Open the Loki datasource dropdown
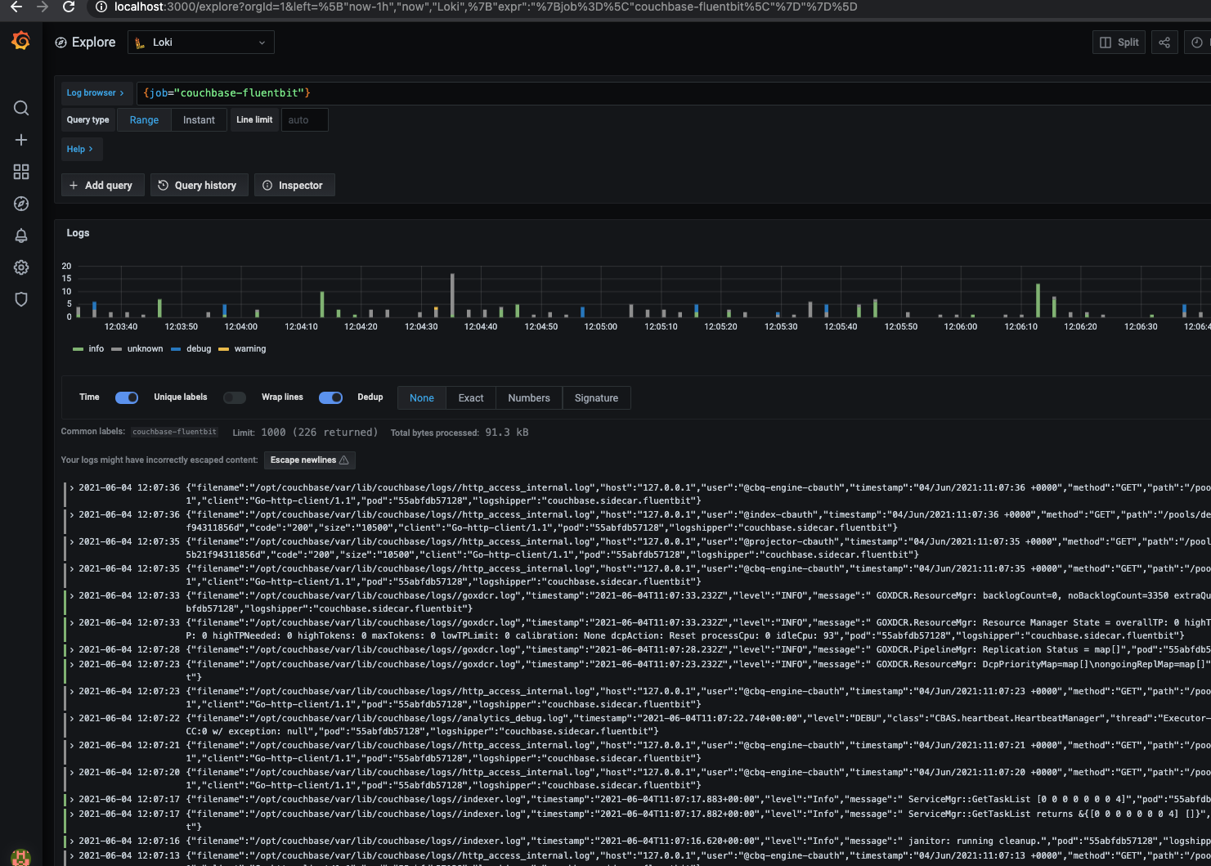Image resolution: width=1211 pixels, height=866 pixels. point(201,43)
